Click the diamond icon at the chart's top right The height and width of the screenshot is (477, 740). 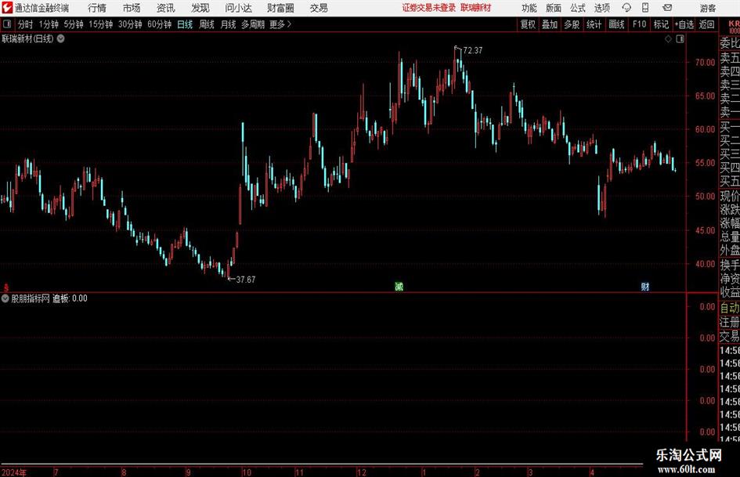click(x=668, y=39)
